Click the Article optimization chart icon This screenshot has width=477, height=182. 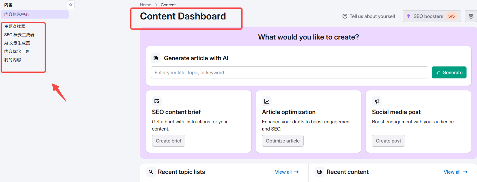coord(266,101)
